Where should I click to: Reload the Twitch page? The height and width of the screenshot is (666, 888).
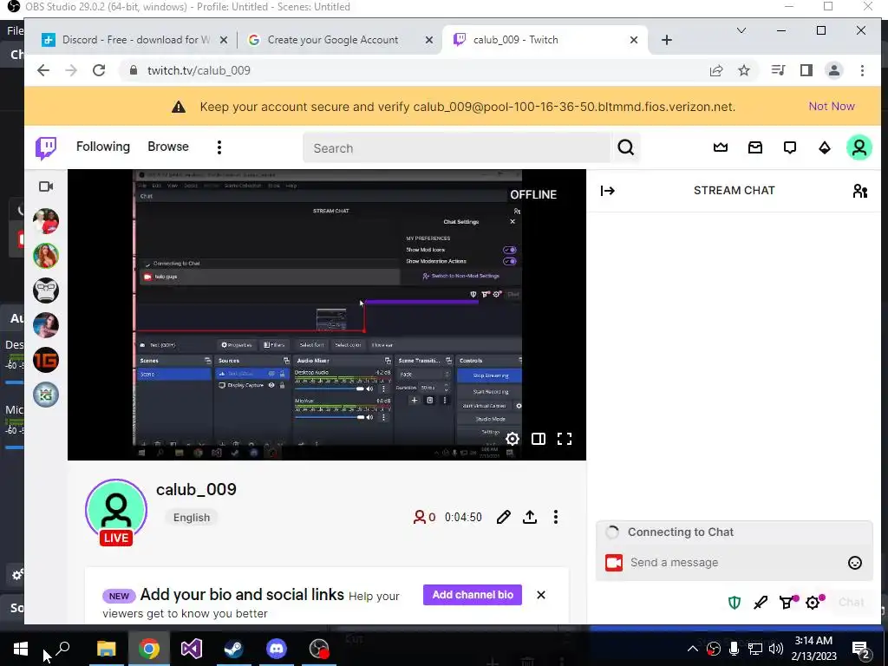tap(99, 70)
